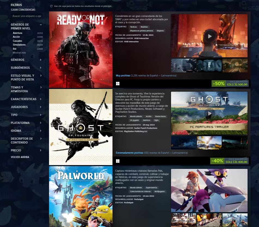This screenshot has height=227, width=259.
Task: Open Palworld second screenshot thumbnail
Action: [209, 220]
